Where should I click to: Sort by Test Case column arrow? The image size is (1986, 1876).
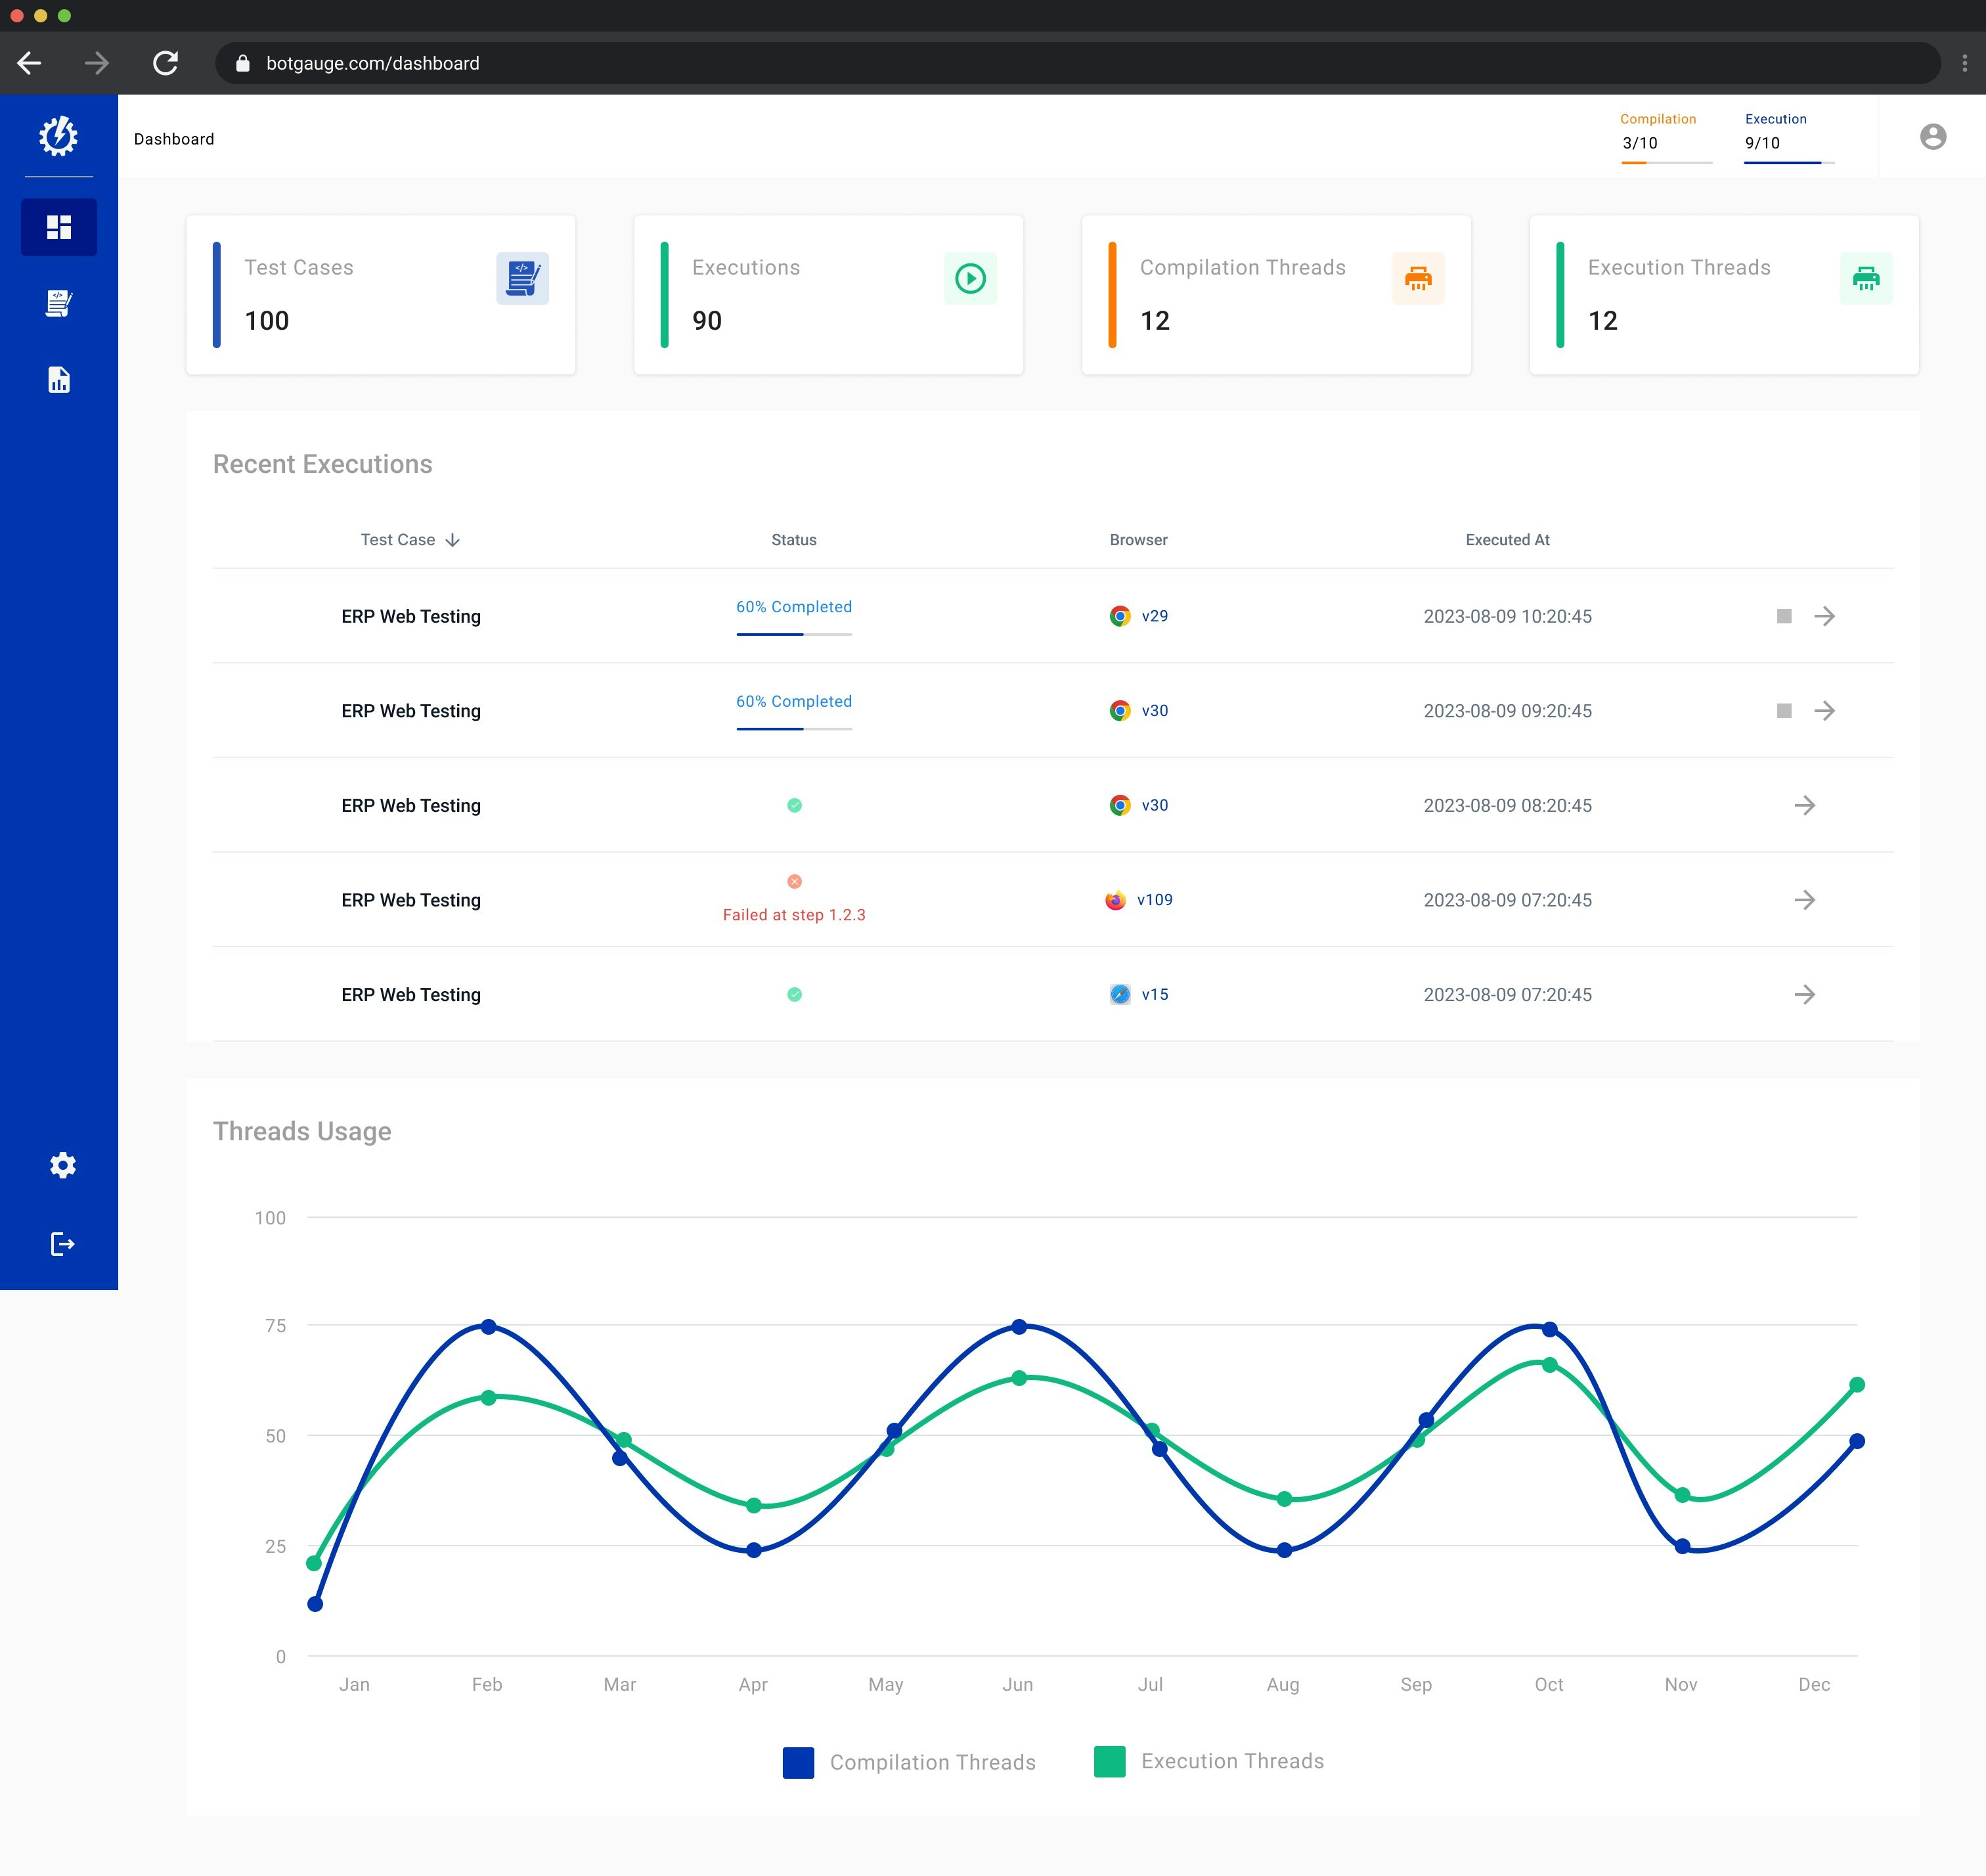(x=452, y=540)
